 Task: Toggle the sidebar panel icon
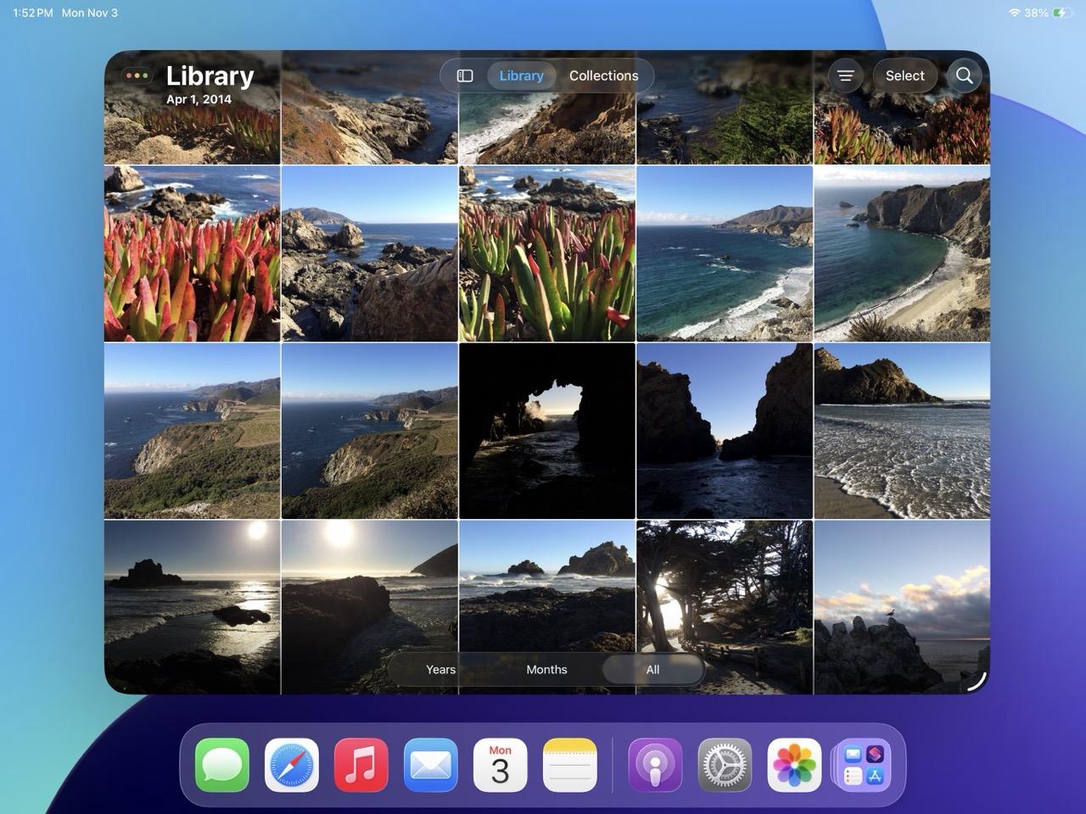pyautogui.click(x=465, y=75)
